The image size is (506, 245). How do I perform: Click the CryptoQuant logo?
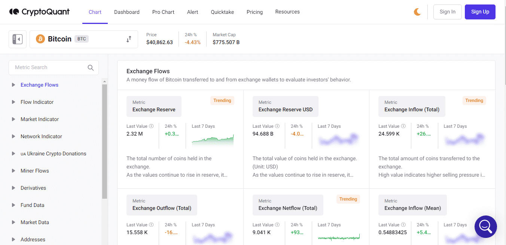(40, 12)
